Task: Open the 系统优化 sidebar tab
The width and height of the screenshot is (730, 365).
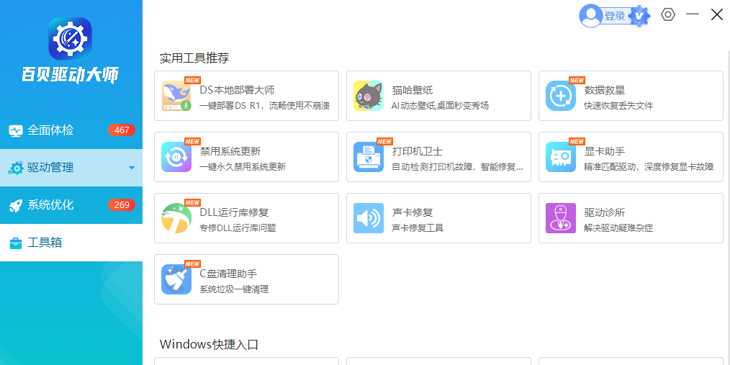Action: [x=50, y=205]
